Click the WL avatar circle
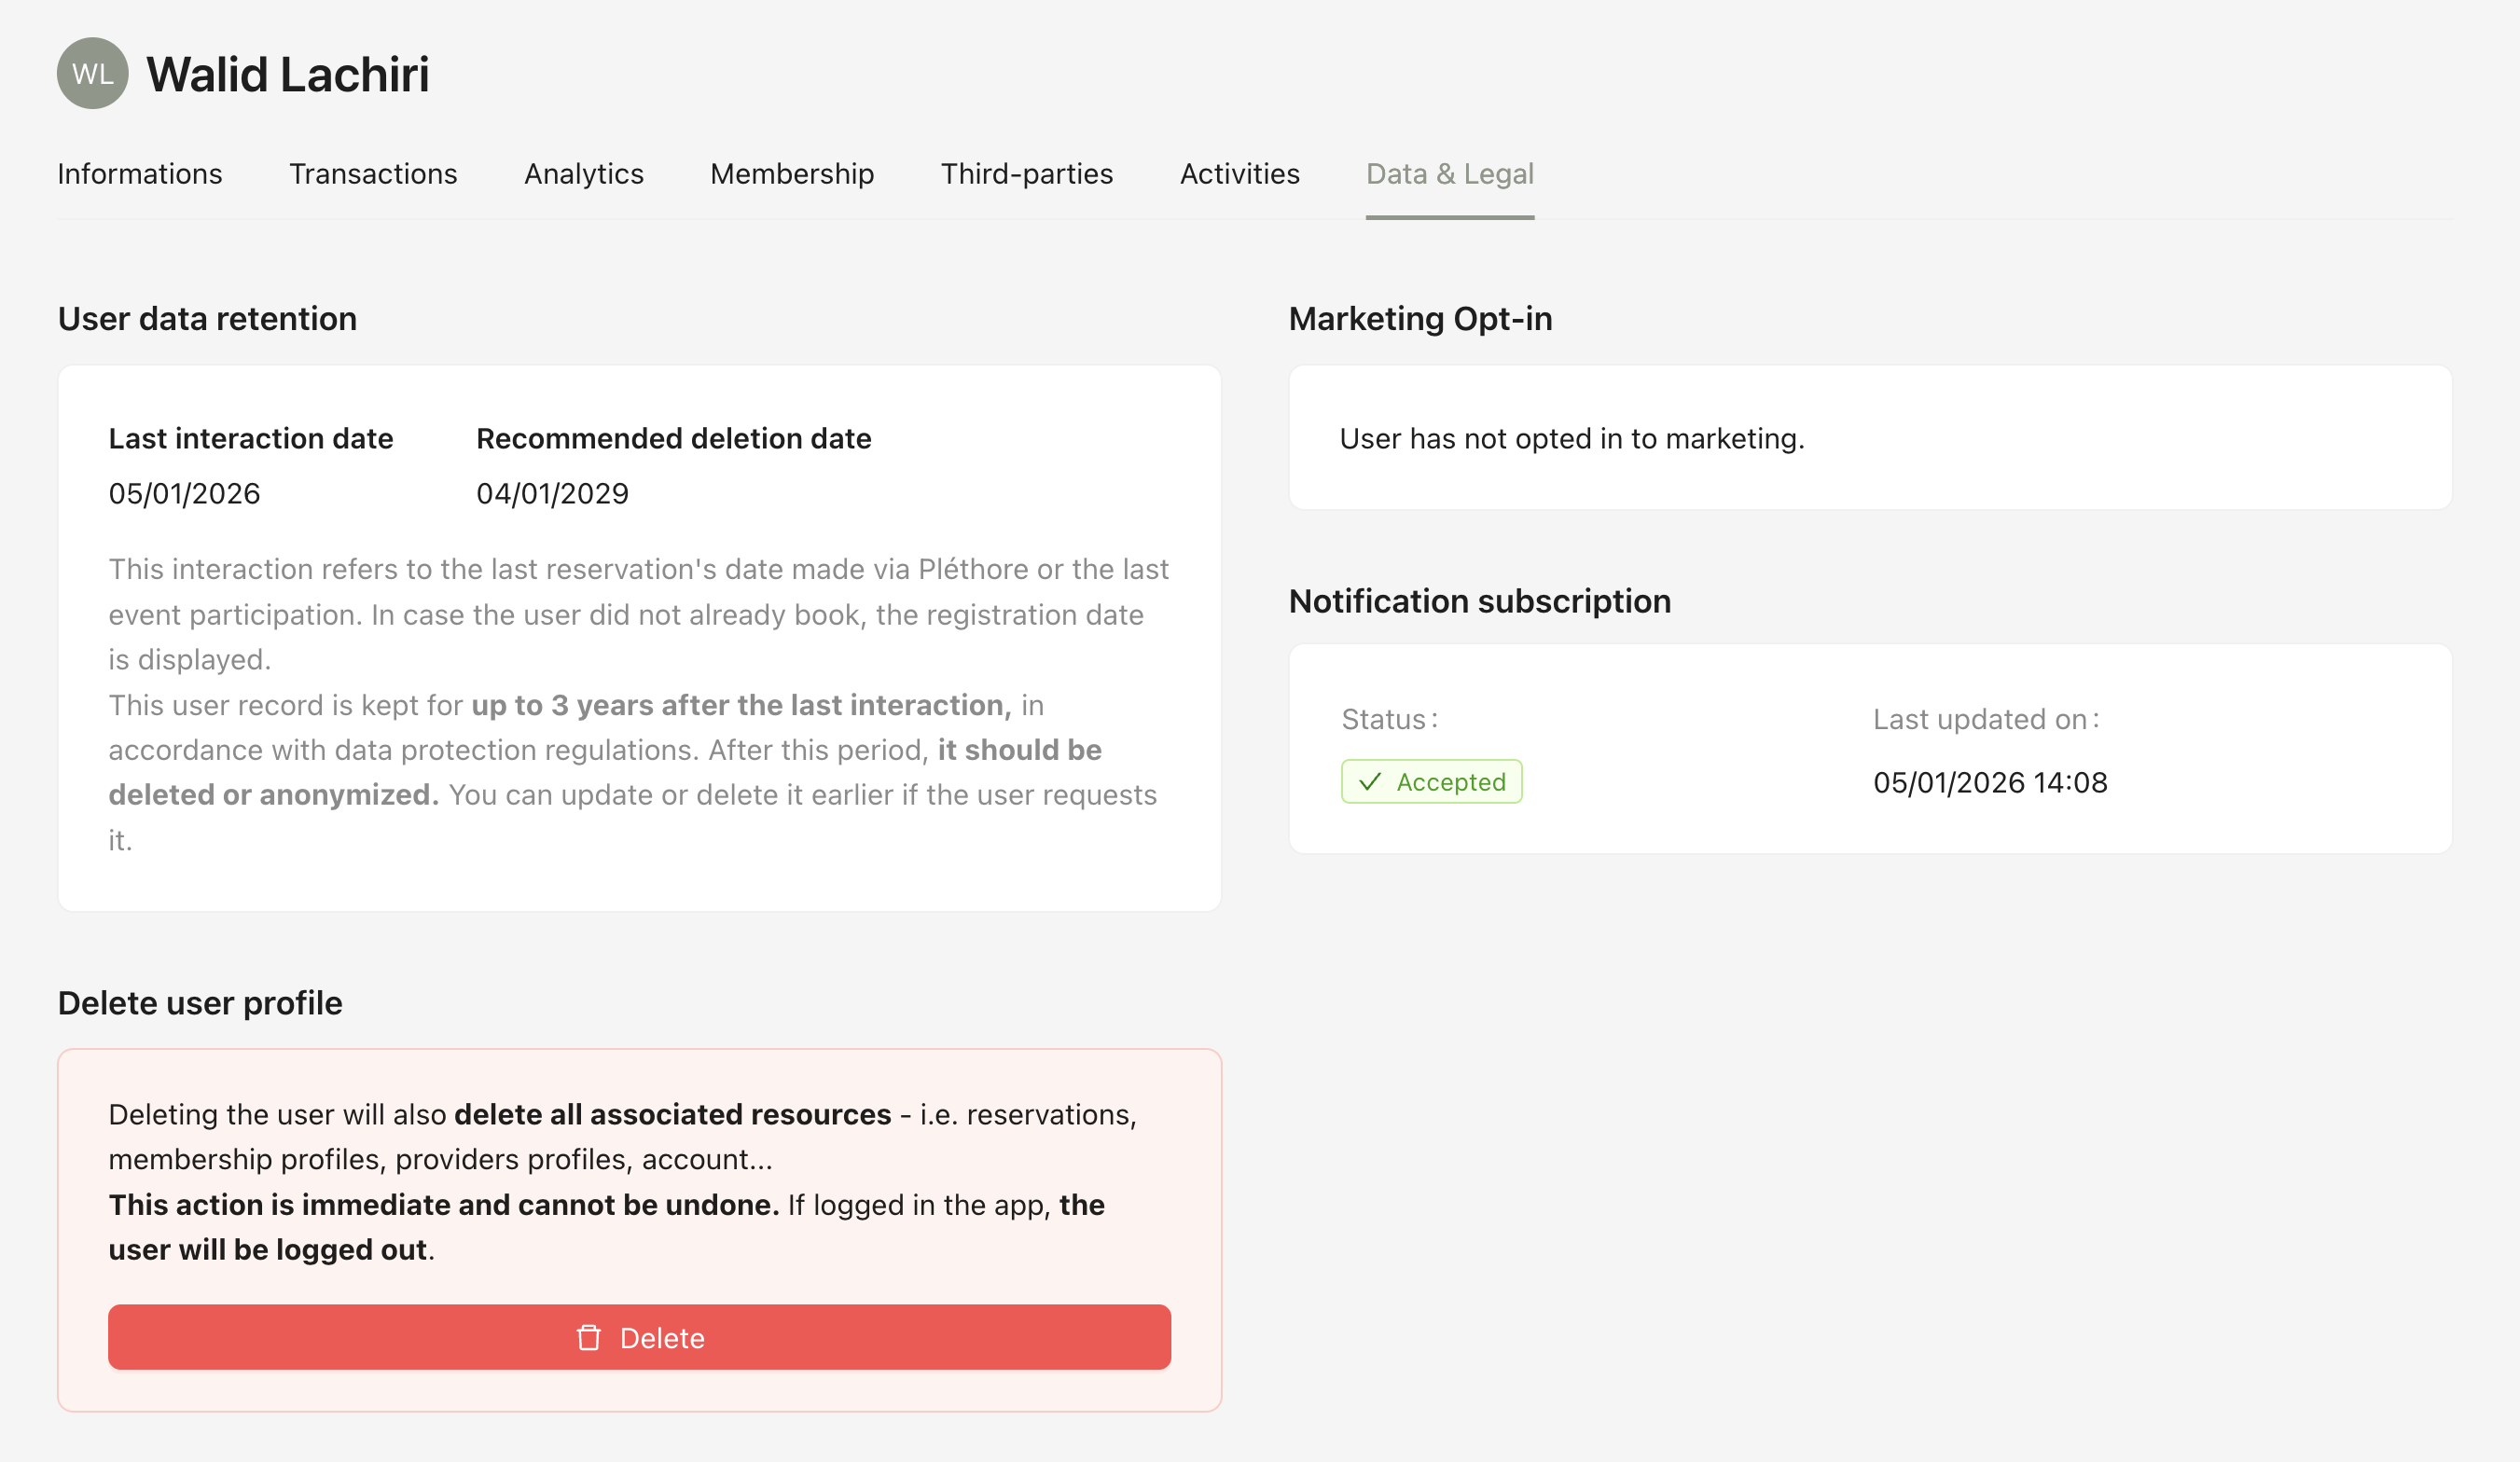Screen dimensions: 2520x1462 (92, 74)
